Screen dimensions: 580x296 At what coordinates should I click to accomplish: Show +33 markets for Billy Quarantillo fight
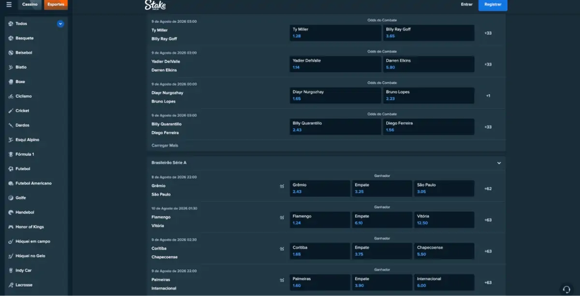(x=488, y=127)
